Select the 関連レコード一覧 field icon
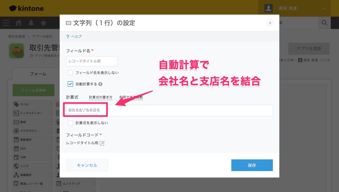 (16, 184)
